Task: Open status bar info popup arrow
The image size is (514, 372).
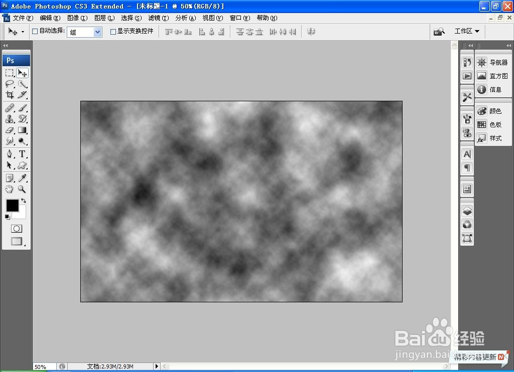Action: tap(157, 366)
